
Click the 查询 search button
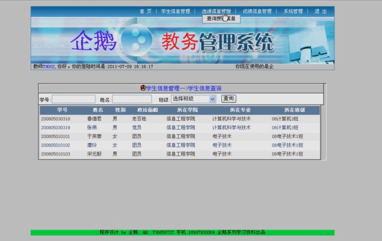pyautogui.click(x=228, y=99)
